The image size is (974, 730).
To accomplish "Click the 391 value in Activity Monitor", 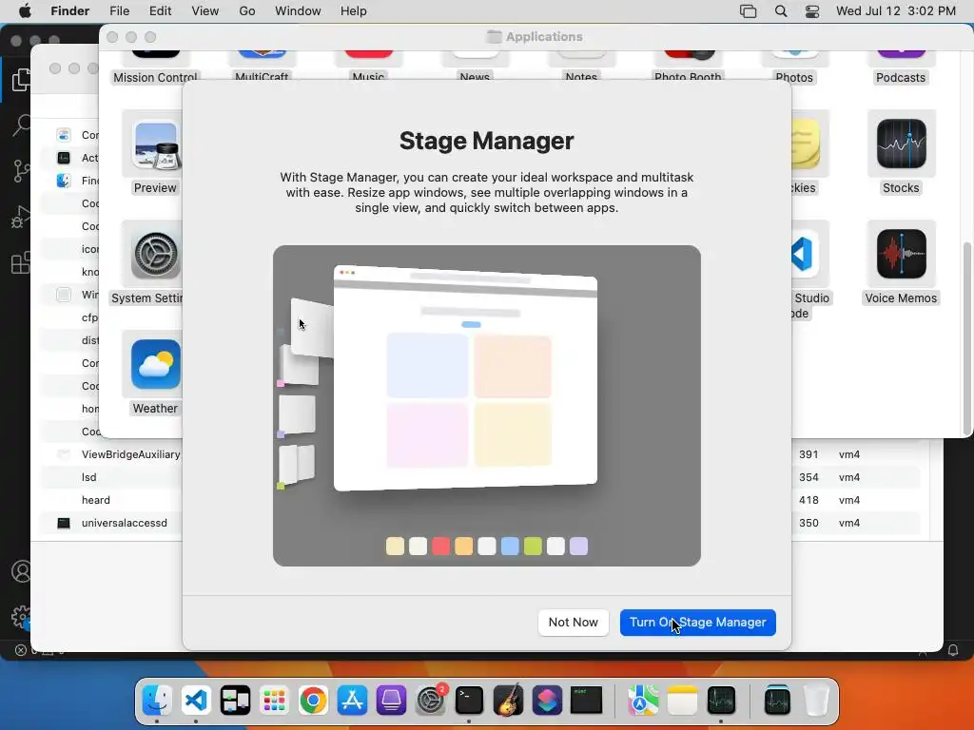I will tap(808, 454).
